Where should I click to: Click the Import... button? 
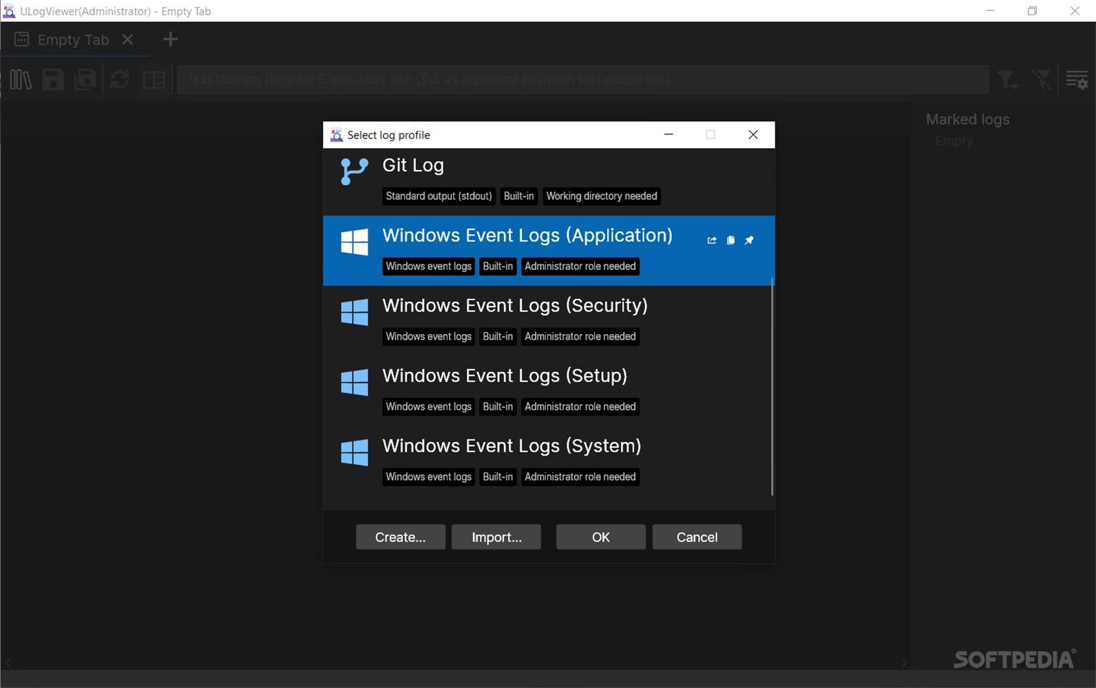(496, 537)
